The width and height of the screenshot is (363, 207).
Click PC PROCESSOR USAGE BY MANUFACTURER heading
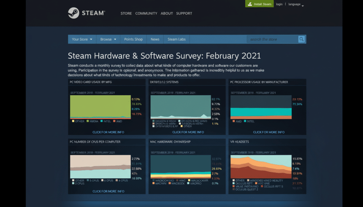[x=259, y=82]
